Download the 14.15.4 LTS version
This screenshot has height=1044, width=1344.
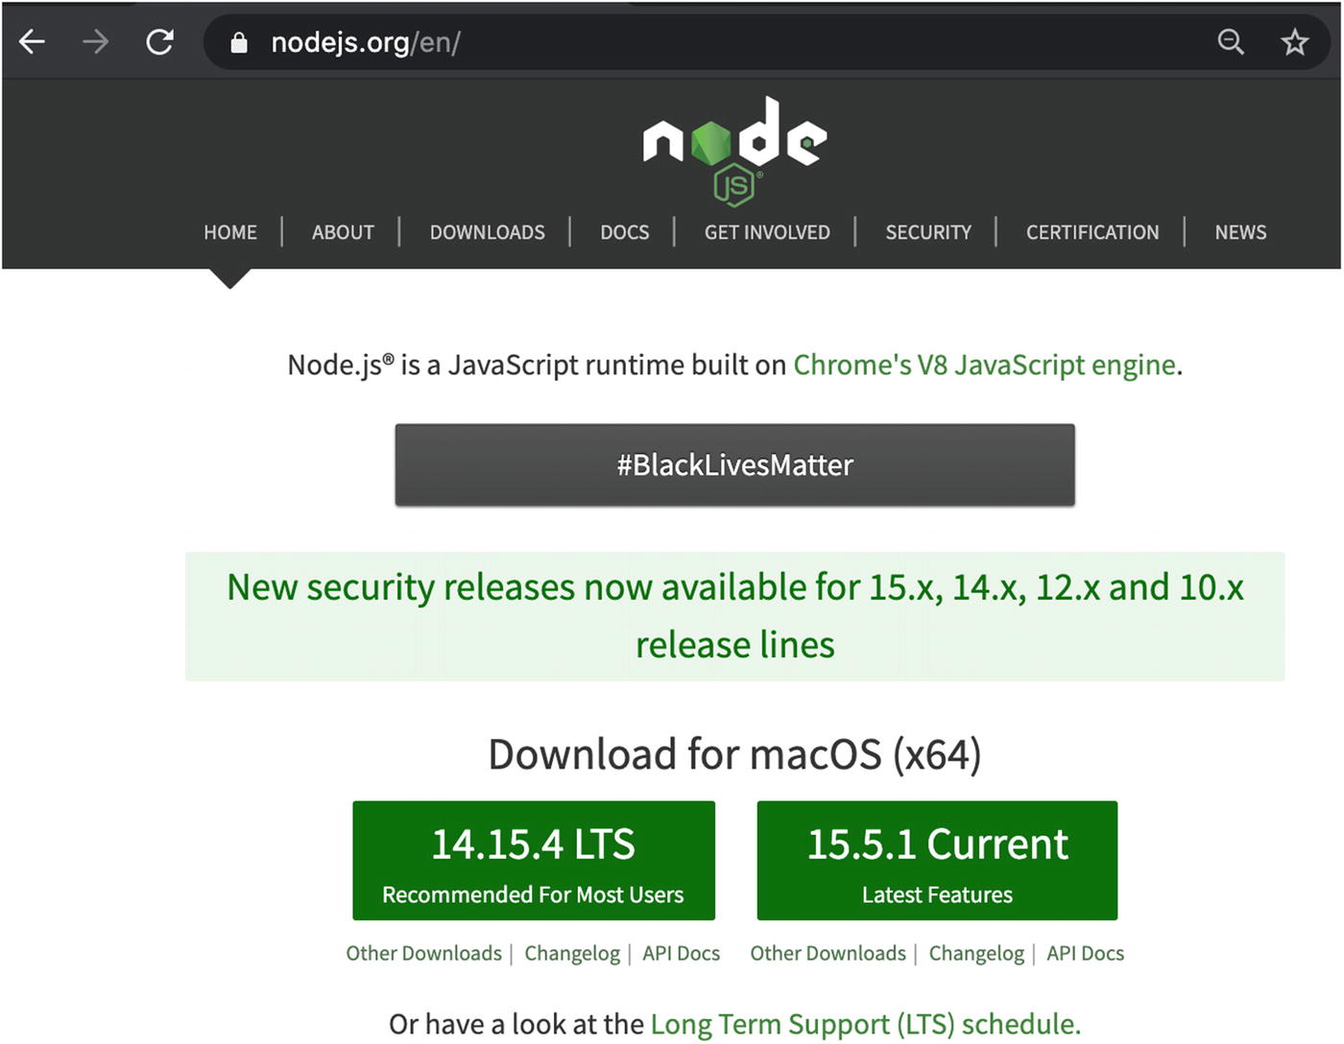coord(533,861)
